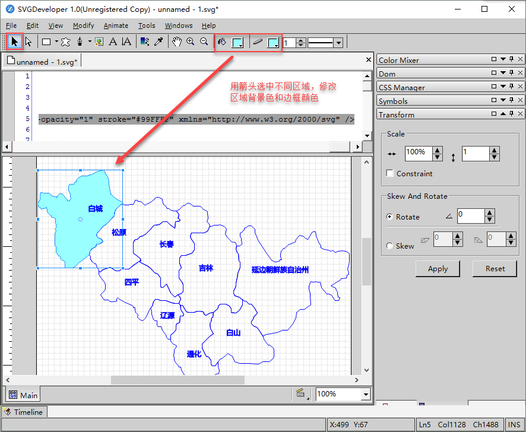Open the stroke line style dropdown
The height and width of the screenshot is (432, 526).
tap(338, 43)
